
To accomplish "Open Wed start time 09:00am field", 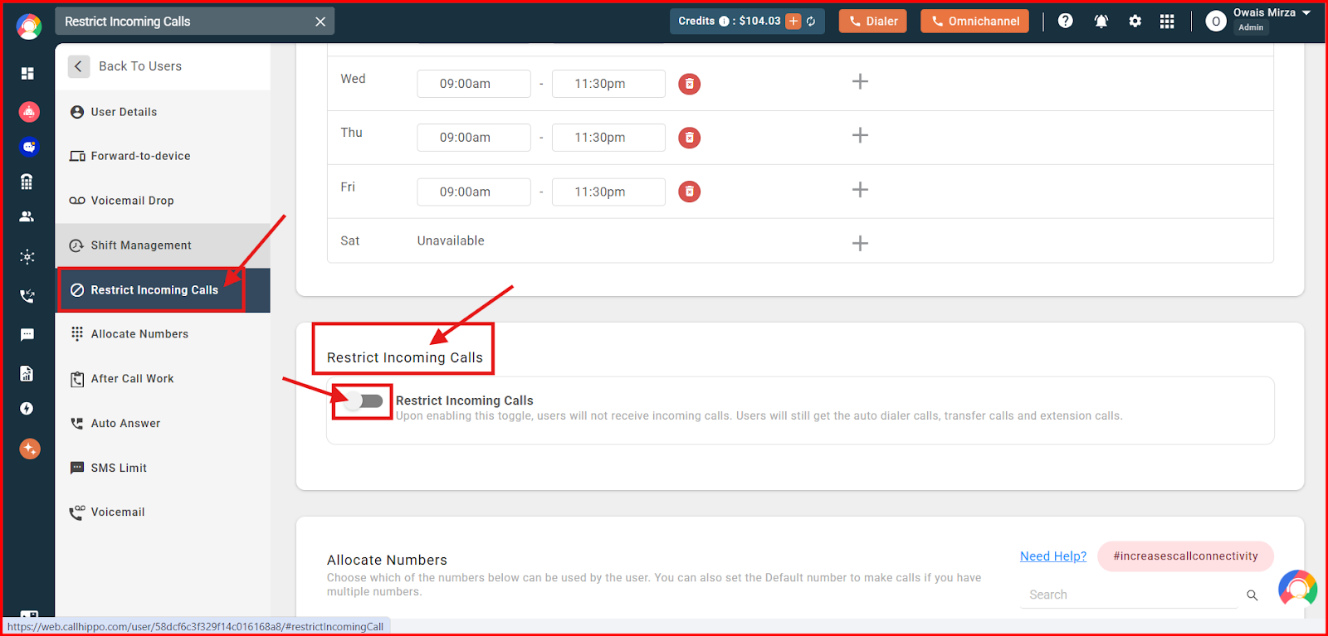I will pos(474,84).
